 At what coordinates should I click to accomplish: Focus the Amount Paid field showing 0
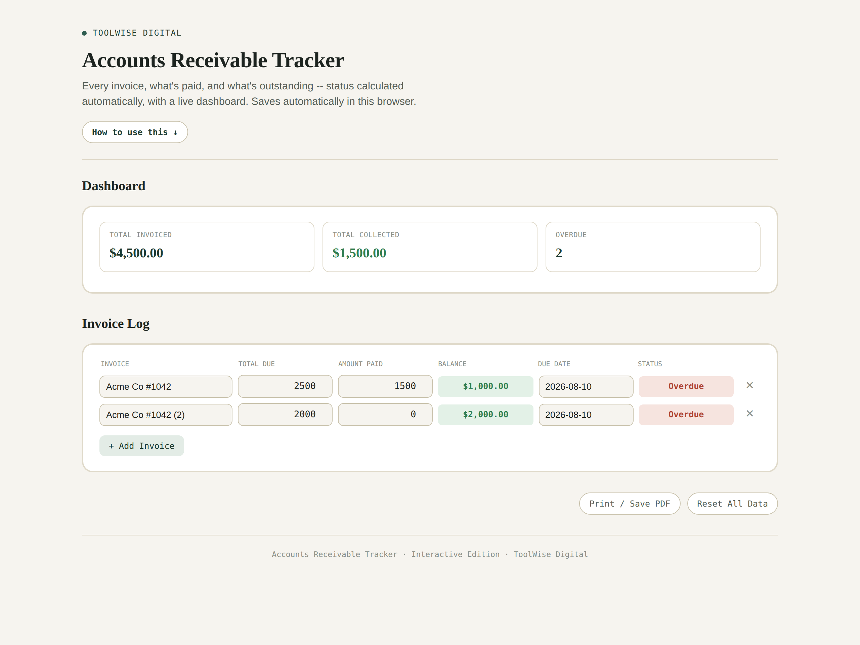pos(385,415)
